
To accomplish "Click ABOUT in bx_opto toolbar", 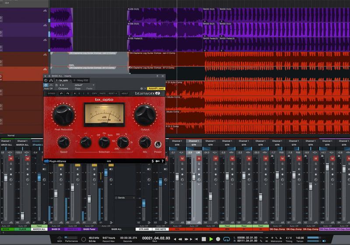I will [x=125, y=94].
